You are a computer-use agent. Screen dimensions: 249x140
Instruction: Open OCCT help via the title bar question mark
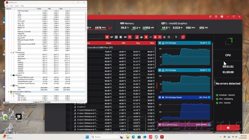click(x=216, y=17)
